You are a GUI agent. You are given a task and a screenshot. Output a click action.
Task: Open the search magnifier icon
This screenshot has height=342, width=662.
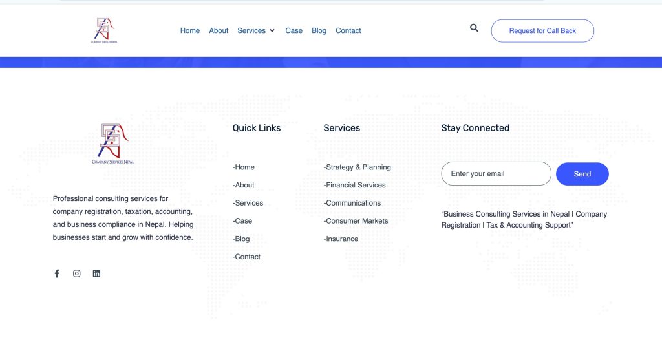click(474, 28)
